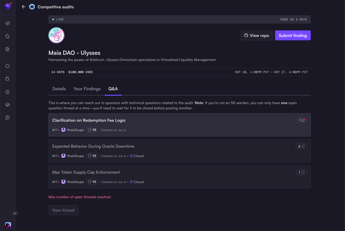The width and height of the screenshot is (345, 231).
Task: Click the purple app logo icon
Action: (8, 6)
